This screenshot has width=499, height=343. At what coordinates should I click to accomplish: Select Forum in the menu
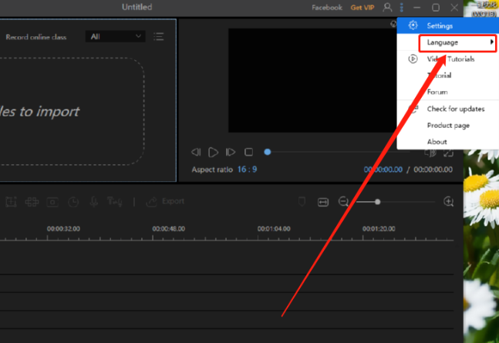pyautogui.click(x=448, y=92)
